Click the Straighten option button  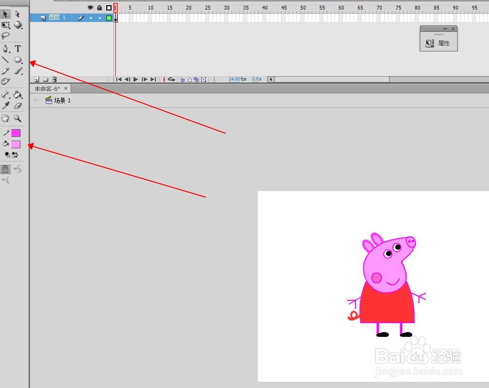(x=5, y=180)
